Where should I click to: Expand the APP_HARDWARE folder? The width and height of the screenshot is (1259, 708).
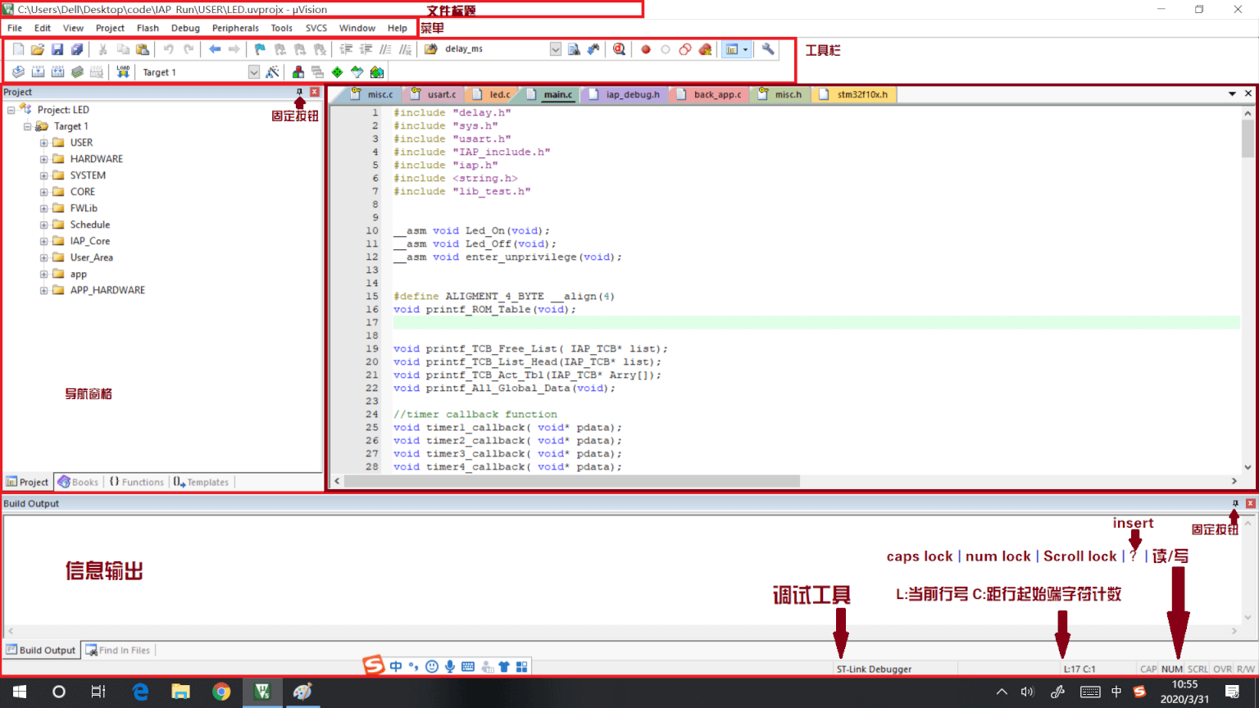(43, 290)
